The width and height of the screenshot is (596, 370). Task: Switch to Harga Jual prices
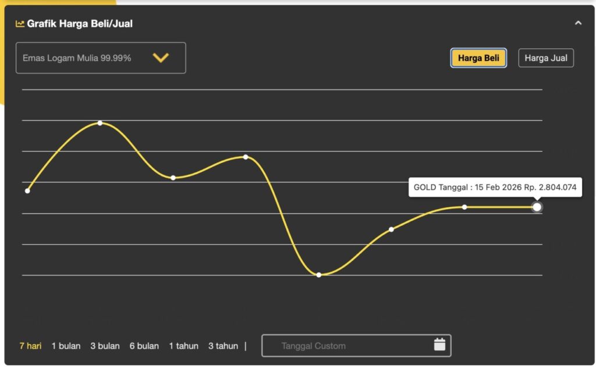[546, 58]
